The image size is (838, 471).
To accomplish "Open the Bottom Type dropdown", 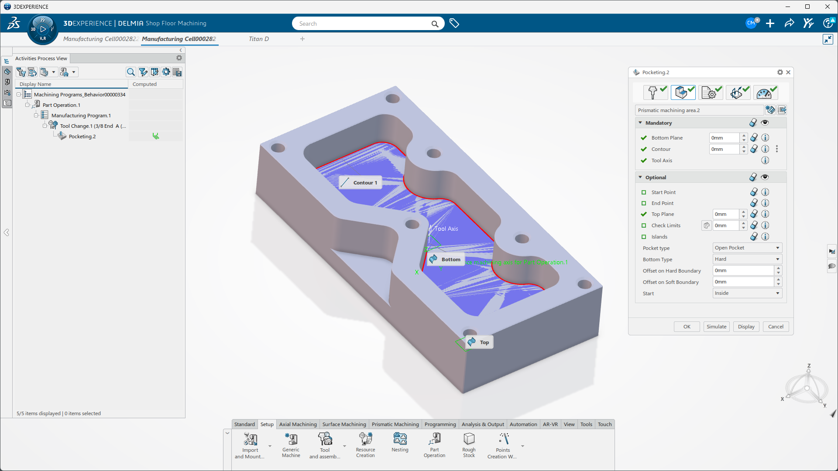I will coord(747,259).
